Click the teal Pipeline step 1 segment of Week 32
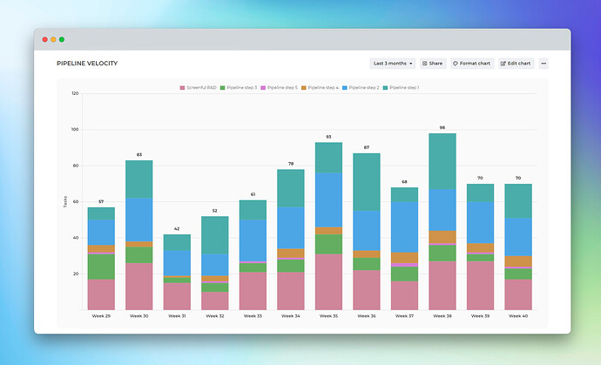Image resolution: width=601 pixels, height=365 pixels. point(214,235)
